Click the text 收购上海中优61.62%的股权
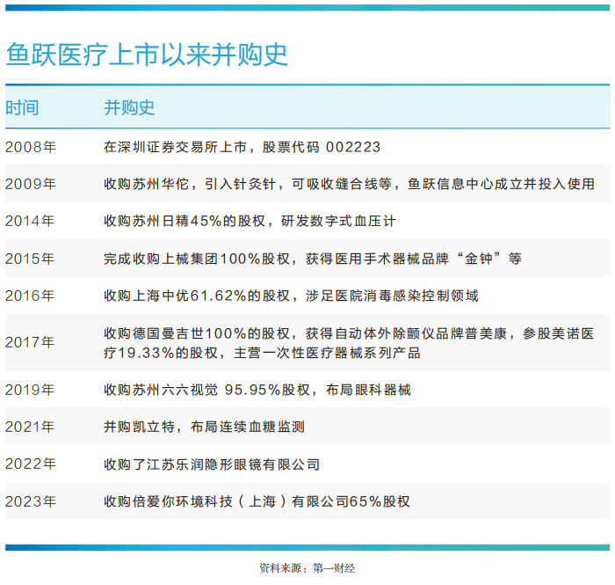This screenshot has width=615, height=585. 197,296
